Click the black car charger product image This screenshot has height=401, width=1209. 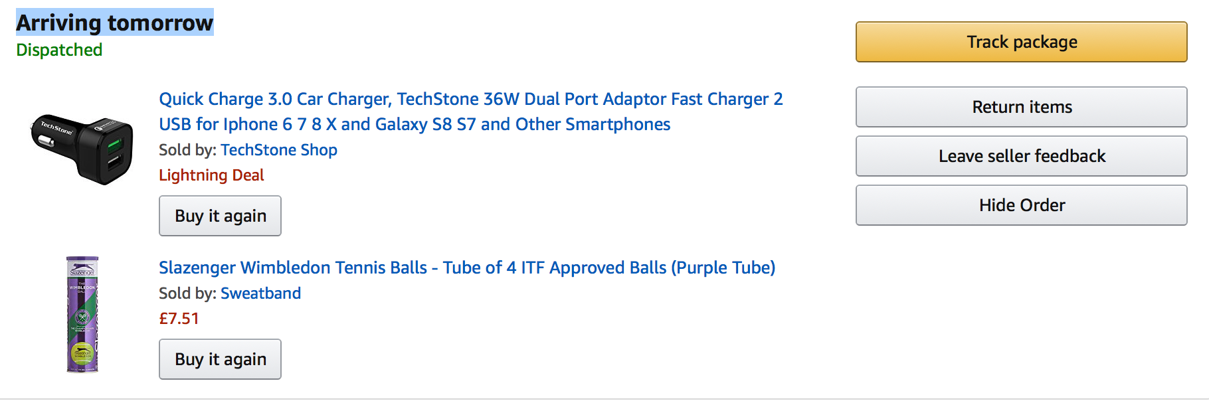pos(82,148)
